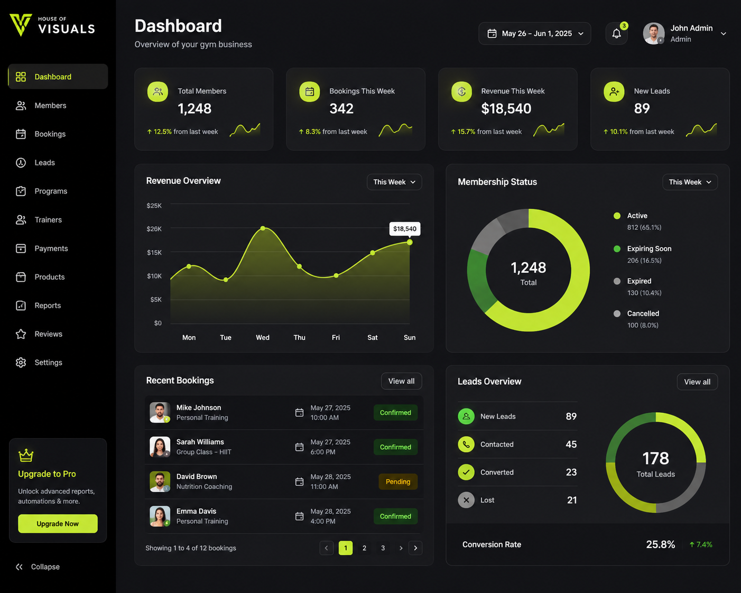Click the Total Members card icon

[158, 92]
